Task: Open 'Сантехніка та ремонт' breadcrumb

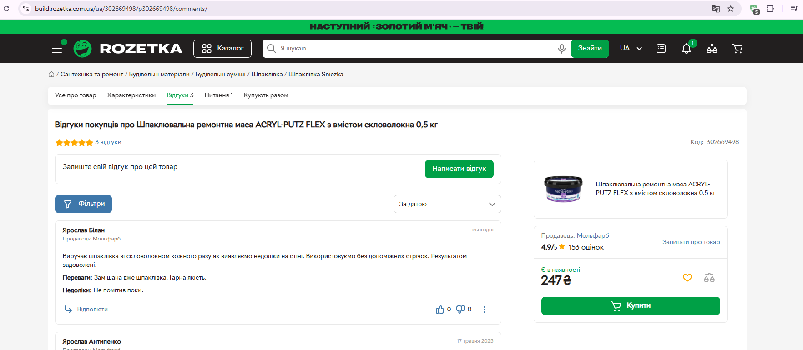Action: 92,75
